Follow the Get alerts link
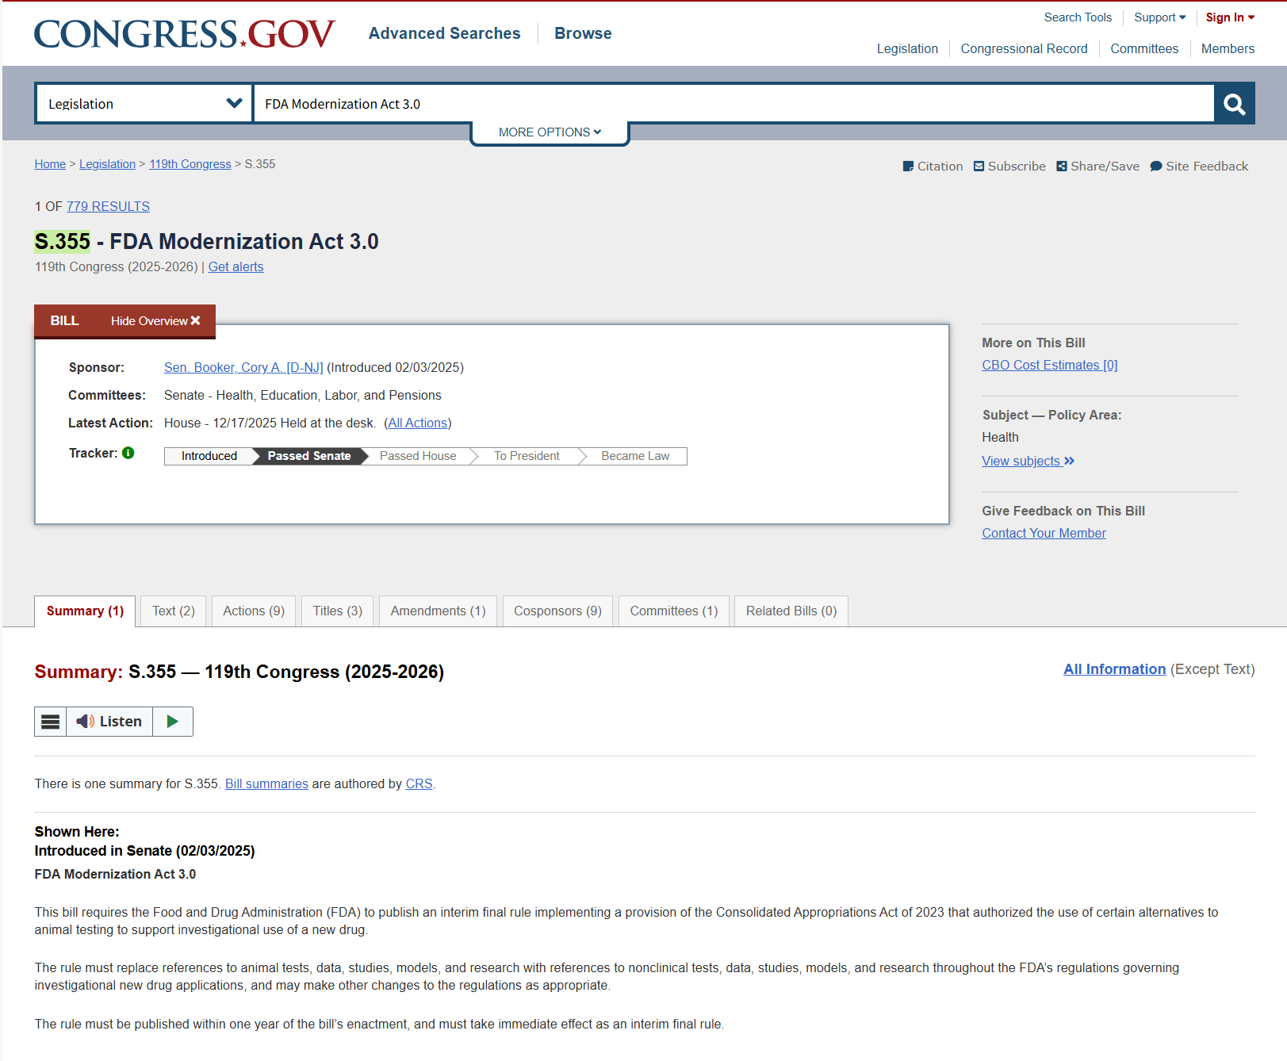The image size is (1287, 1061). pyautogui.click(x=236, y=266)
